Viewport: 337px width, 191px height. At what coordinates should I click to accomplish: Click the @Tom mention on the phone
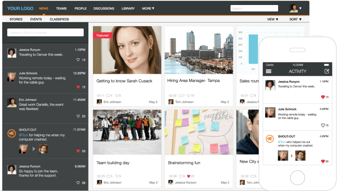(x=282, y=142)
